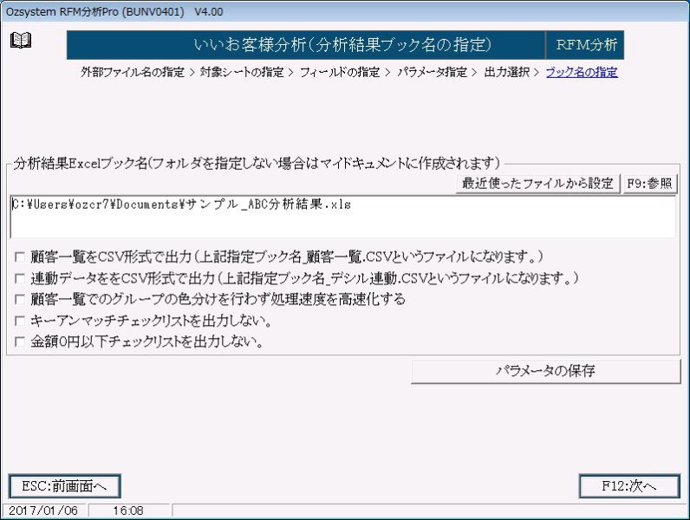The image size is (690, 520).
Task: Enable 金額0円以下チェックリスト no-output checkbox
Action: click(20, 341)
